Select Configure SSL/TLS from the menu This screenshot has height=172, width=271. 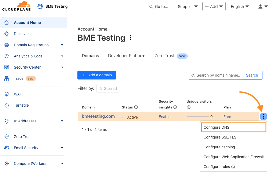[x=234, y=137]
